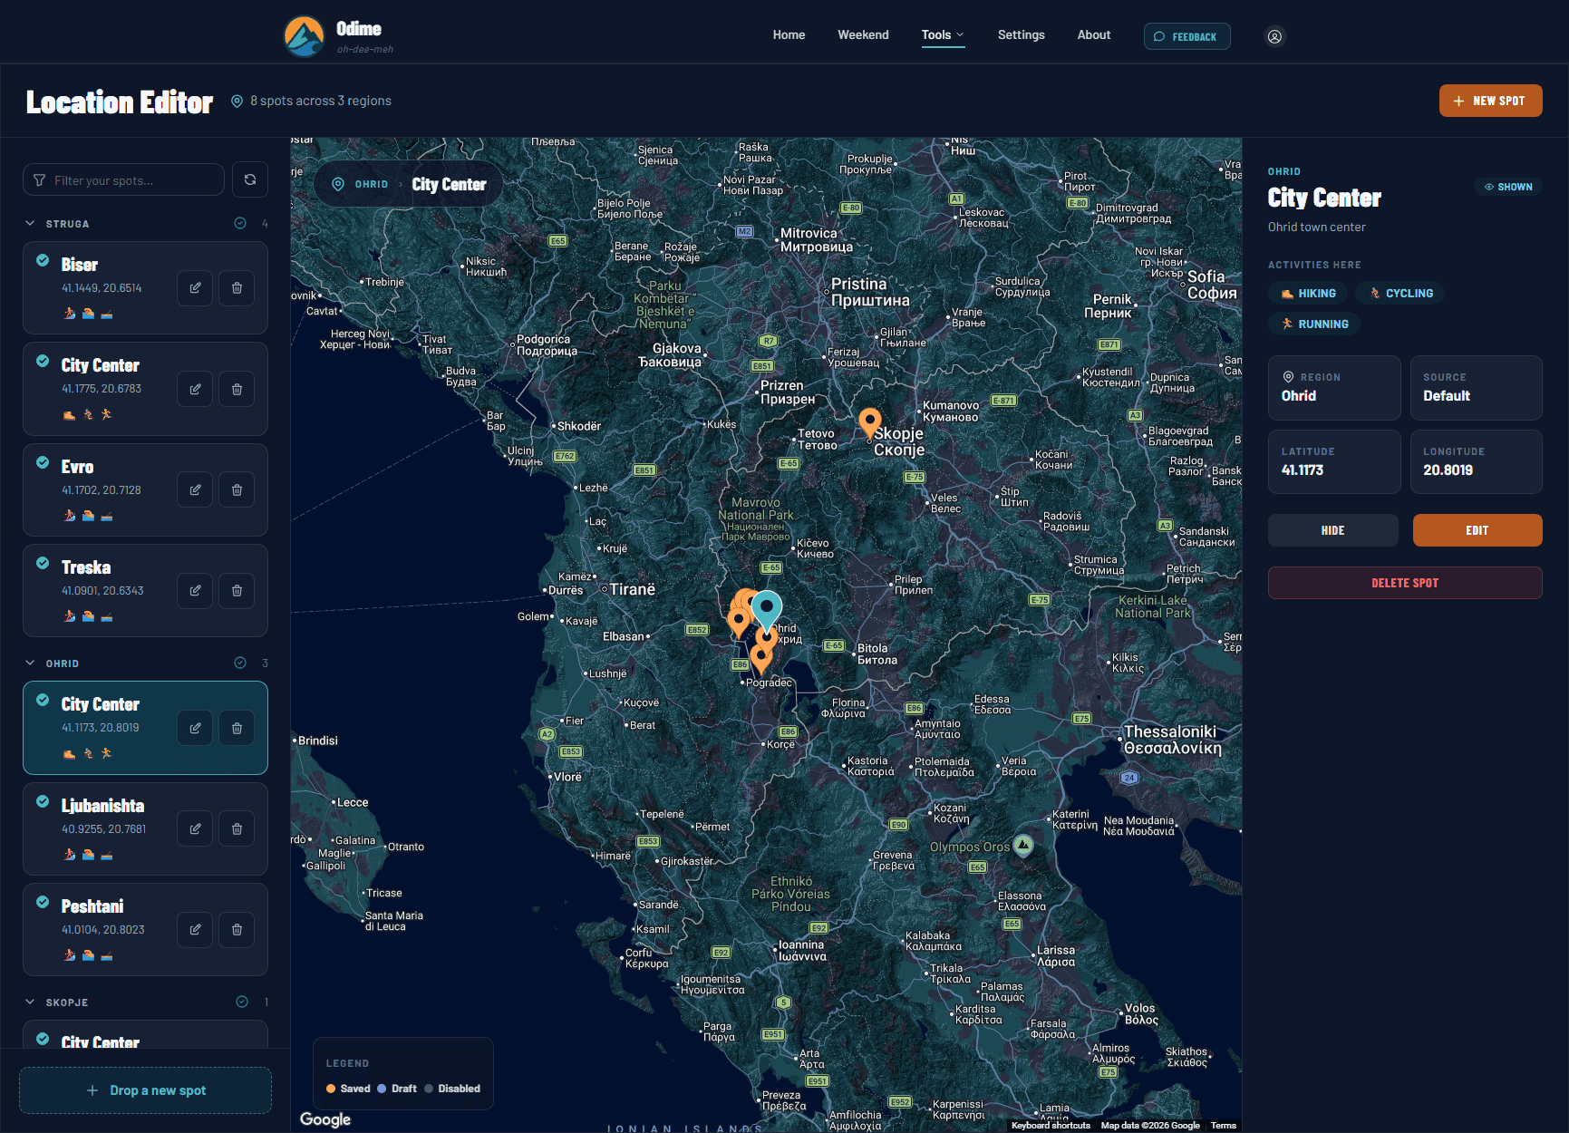Open the Home page
The width and height of the screenshot is (1569, 1133).
click(x=789, y=35)
